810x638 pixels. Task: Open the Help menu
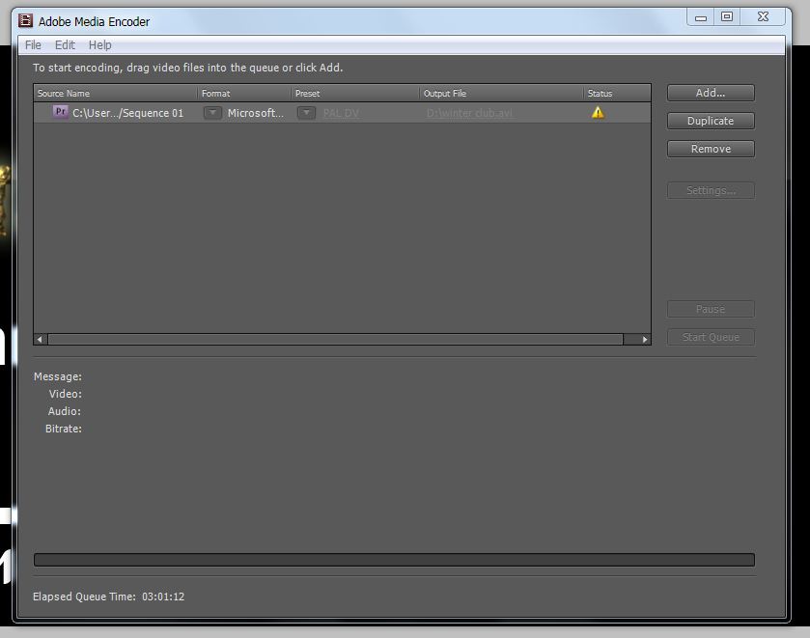point(99,45)
